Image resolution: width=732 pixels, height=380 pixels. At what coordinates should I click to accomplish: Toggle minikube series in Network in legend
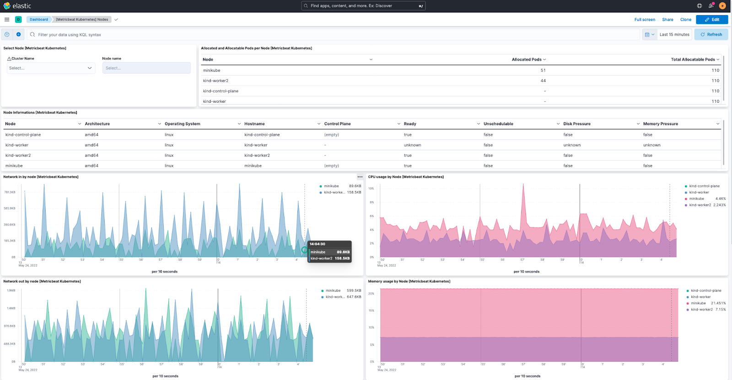pyautogui.click(x=331, y=186)
